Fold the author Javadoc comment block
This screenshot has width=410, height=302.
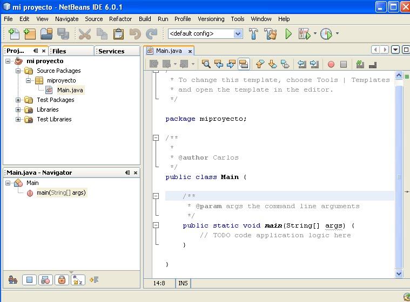click(156, 138)
